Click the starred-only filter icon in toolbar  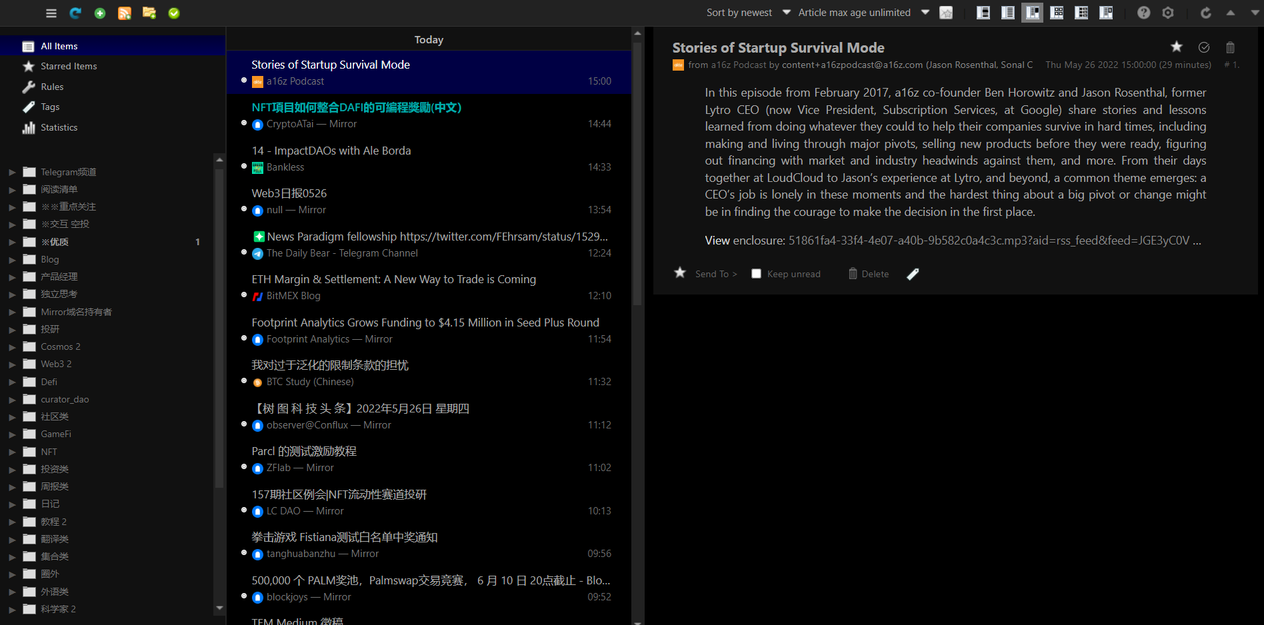[x=946, y=13]
